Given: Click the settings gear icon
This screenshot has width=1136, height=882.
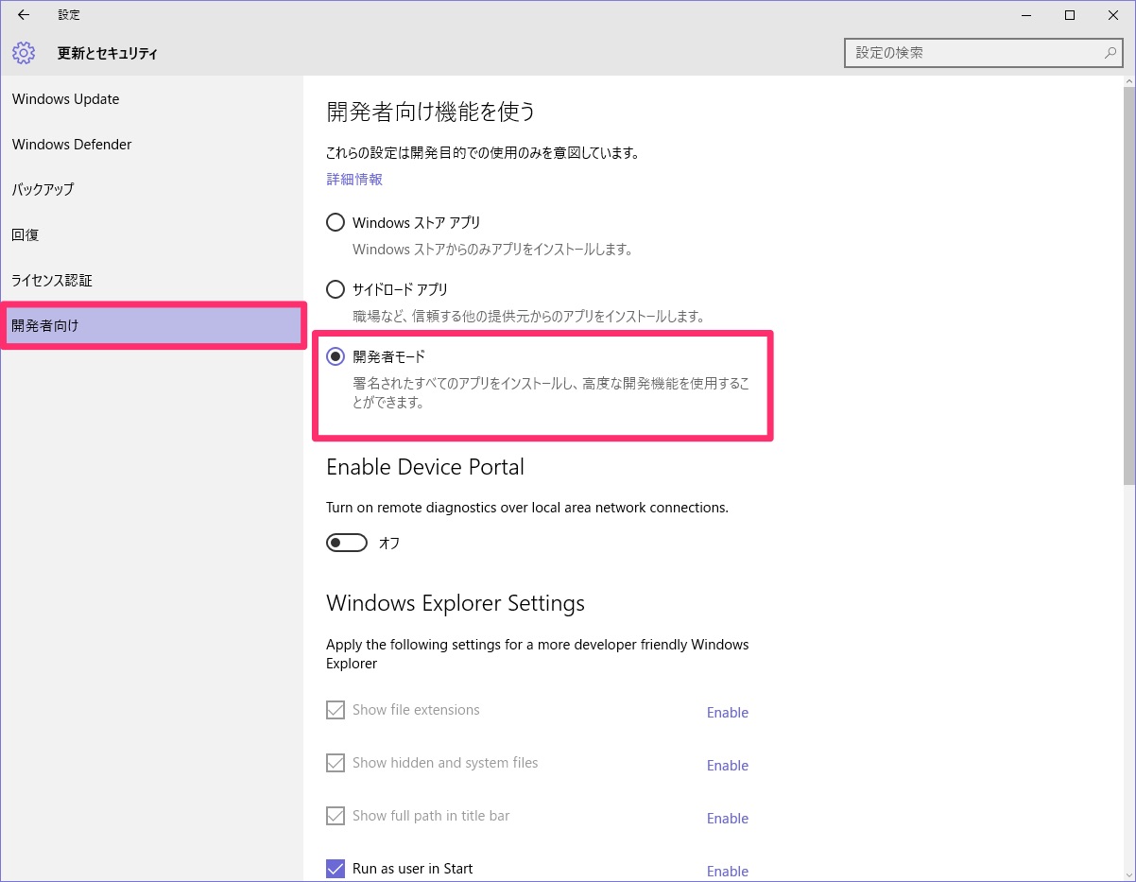Looking at the screenshot, I should (x=24, y=53).
